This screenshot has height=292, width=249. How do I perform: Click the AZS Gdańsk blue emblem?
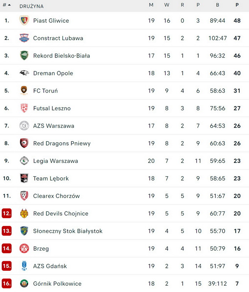pyautogui.click(x=24, y=266)
